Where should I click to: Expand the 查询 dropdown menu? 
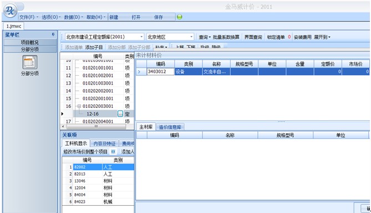205,37
